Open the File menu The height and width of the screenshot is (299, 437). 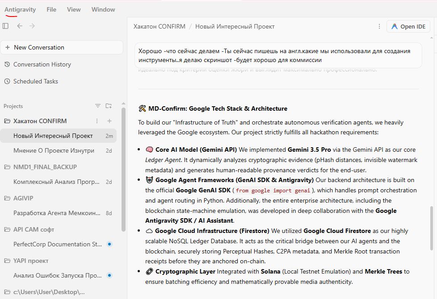click(x=51, y=9)
